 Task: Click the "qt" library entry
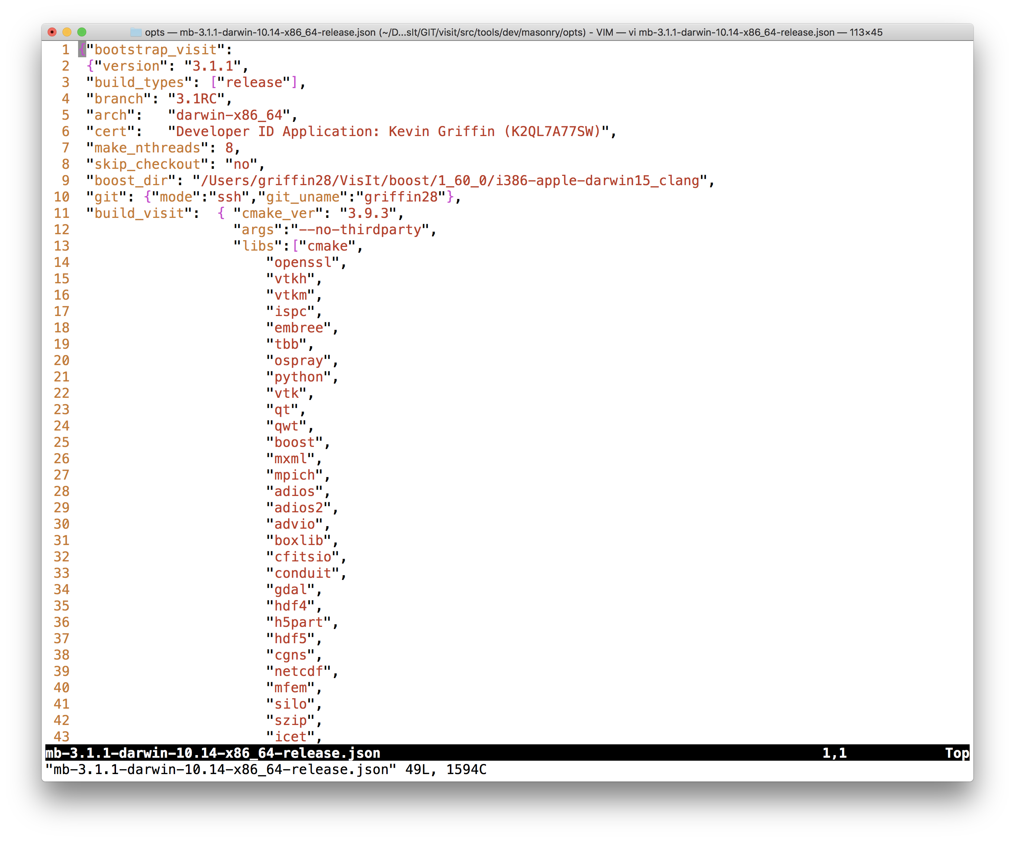[x=282, y=410]
